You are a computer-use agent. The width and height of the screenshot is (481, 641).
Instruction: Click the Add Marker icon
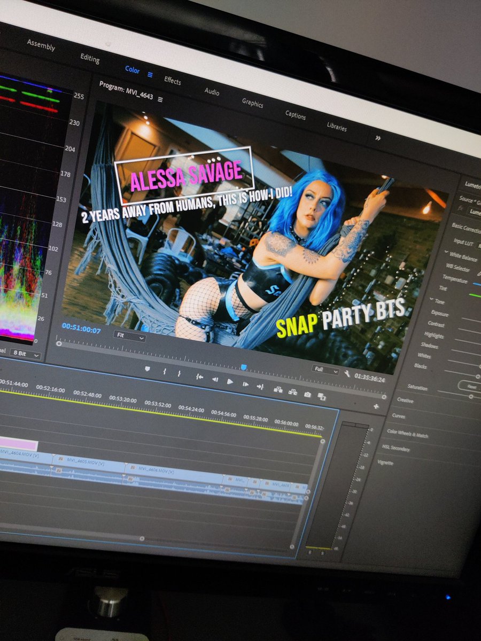pos(148,370)
